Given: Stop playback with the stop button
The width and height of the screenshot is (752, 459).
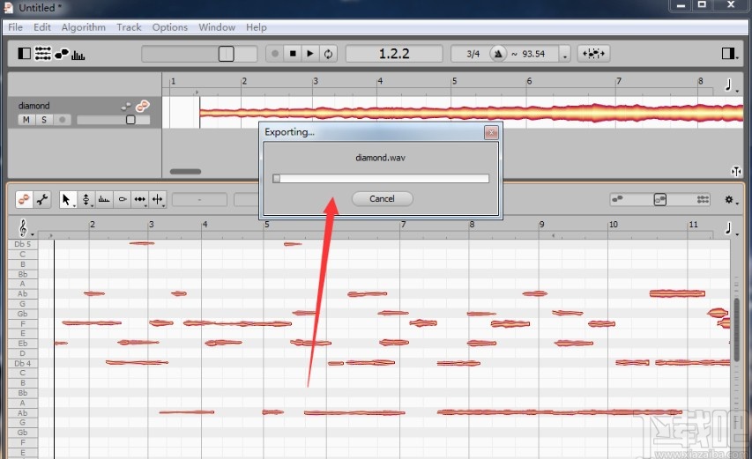Looking at the screenshot, I should point(293,53).
